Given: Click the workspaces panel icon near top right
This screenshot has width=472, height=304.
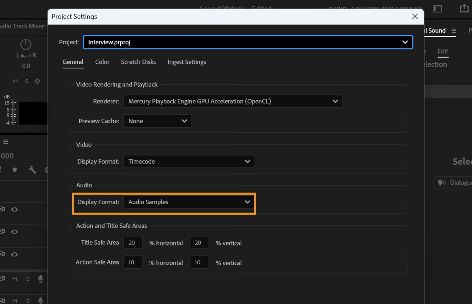Looking at the screenshot, I should (x=437, y=9).
